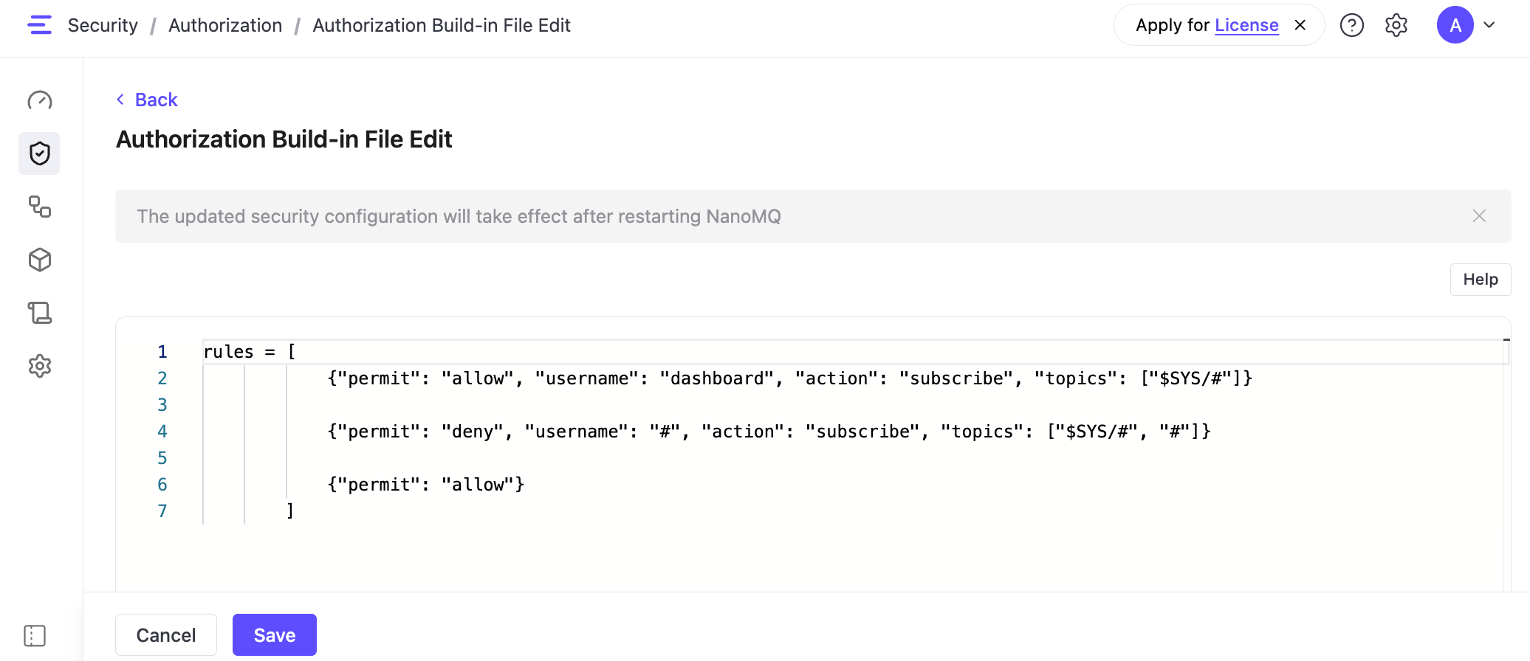Close the NanoMQ restart notice

click(x=1479, y=216)
